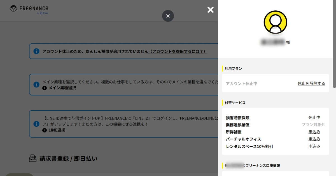Open メイン業種選択 link
Viewport: 336px width, 176px height.
62,88
